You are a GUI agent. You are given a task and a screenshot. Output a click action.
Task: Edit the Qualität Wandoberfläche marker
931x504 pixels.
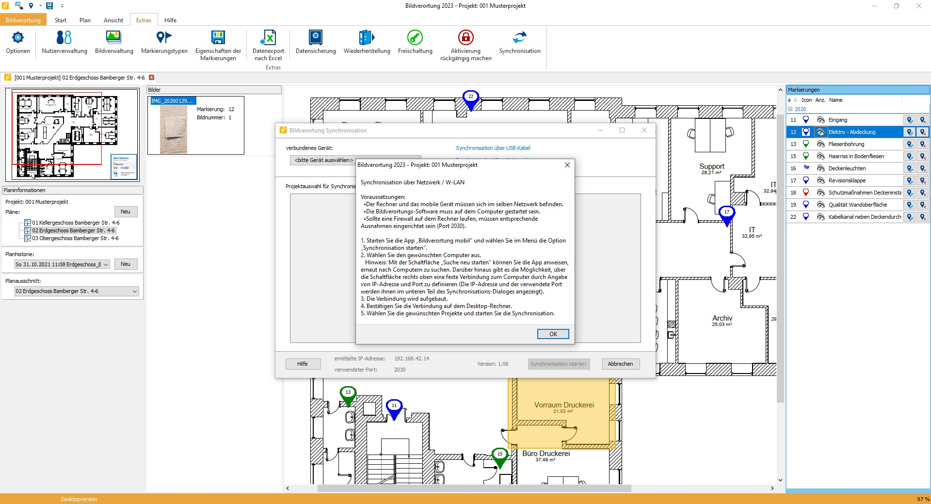coord(910,205)
